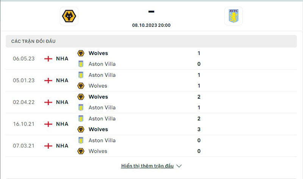Click the England flag on the 05.01.23 match

pyautogui.click(x=48, y=80)
